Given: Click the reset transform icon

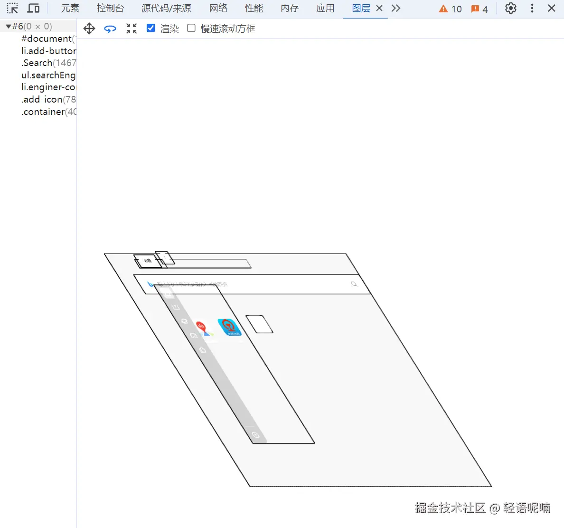Looking at the screenshot, I should pyautogui.click(x=132, y=28).
